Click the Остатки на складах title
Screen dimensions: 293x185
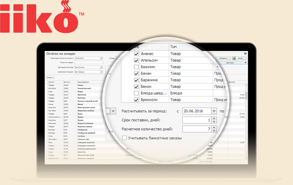pyautogui.click(x=61, y=54)
